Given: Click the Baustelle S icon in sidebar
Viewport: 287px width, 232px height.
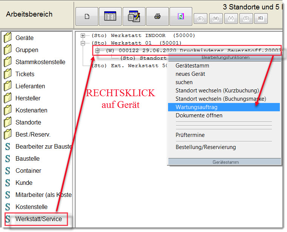Looking at the screenshot, I should [x=8, y=159].
